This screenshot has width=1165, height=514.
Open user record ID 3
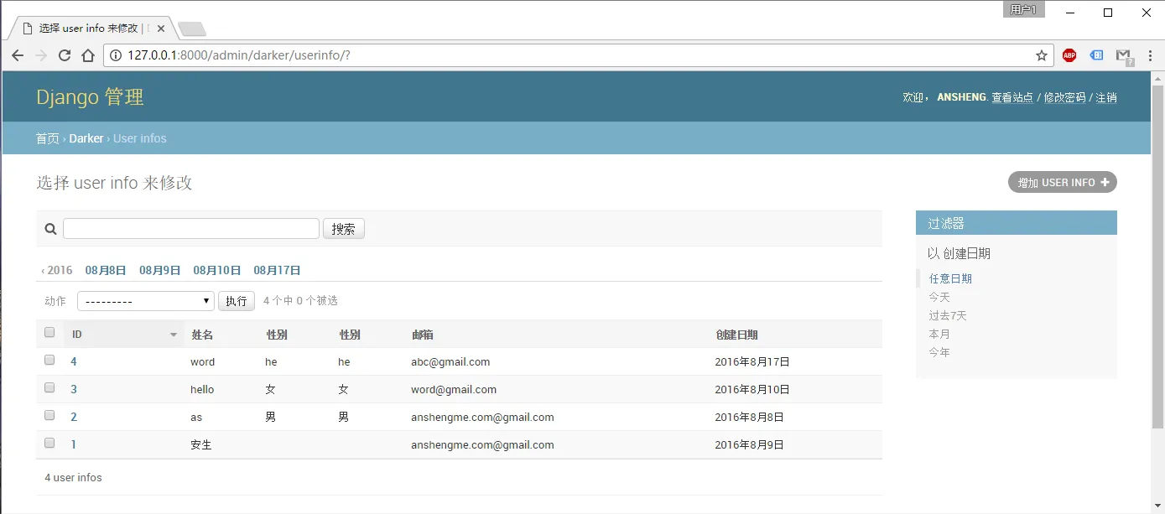pyautogui.click(x=74, y=389)
